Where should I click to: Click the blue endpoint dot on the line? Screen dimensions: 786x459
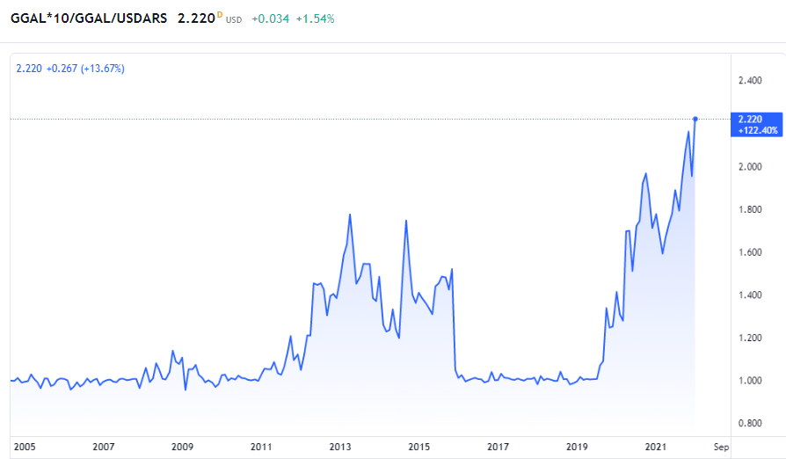coord(695,119)
